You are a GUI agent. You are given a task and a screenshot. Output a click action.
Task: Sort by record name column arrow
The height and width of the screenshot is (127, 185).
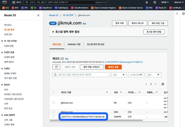[107, 92]
